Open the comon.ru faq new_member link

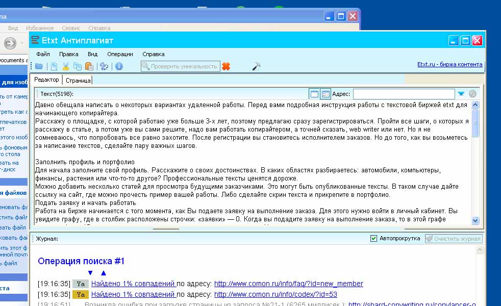[x=289, y=284]
